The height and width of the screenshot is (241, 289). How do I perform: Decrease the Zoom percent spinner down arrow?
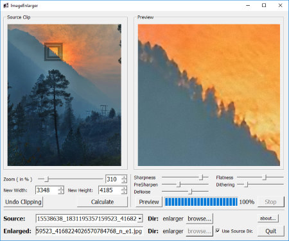pos(124,181)
